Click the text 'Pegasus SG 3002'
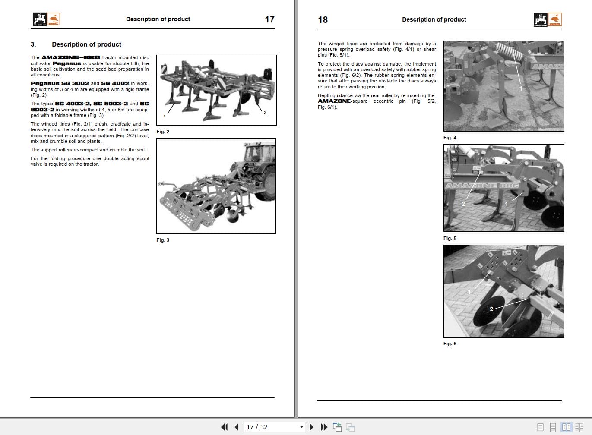This screenshot has height=435, width=592. click(x=60, y=83)
